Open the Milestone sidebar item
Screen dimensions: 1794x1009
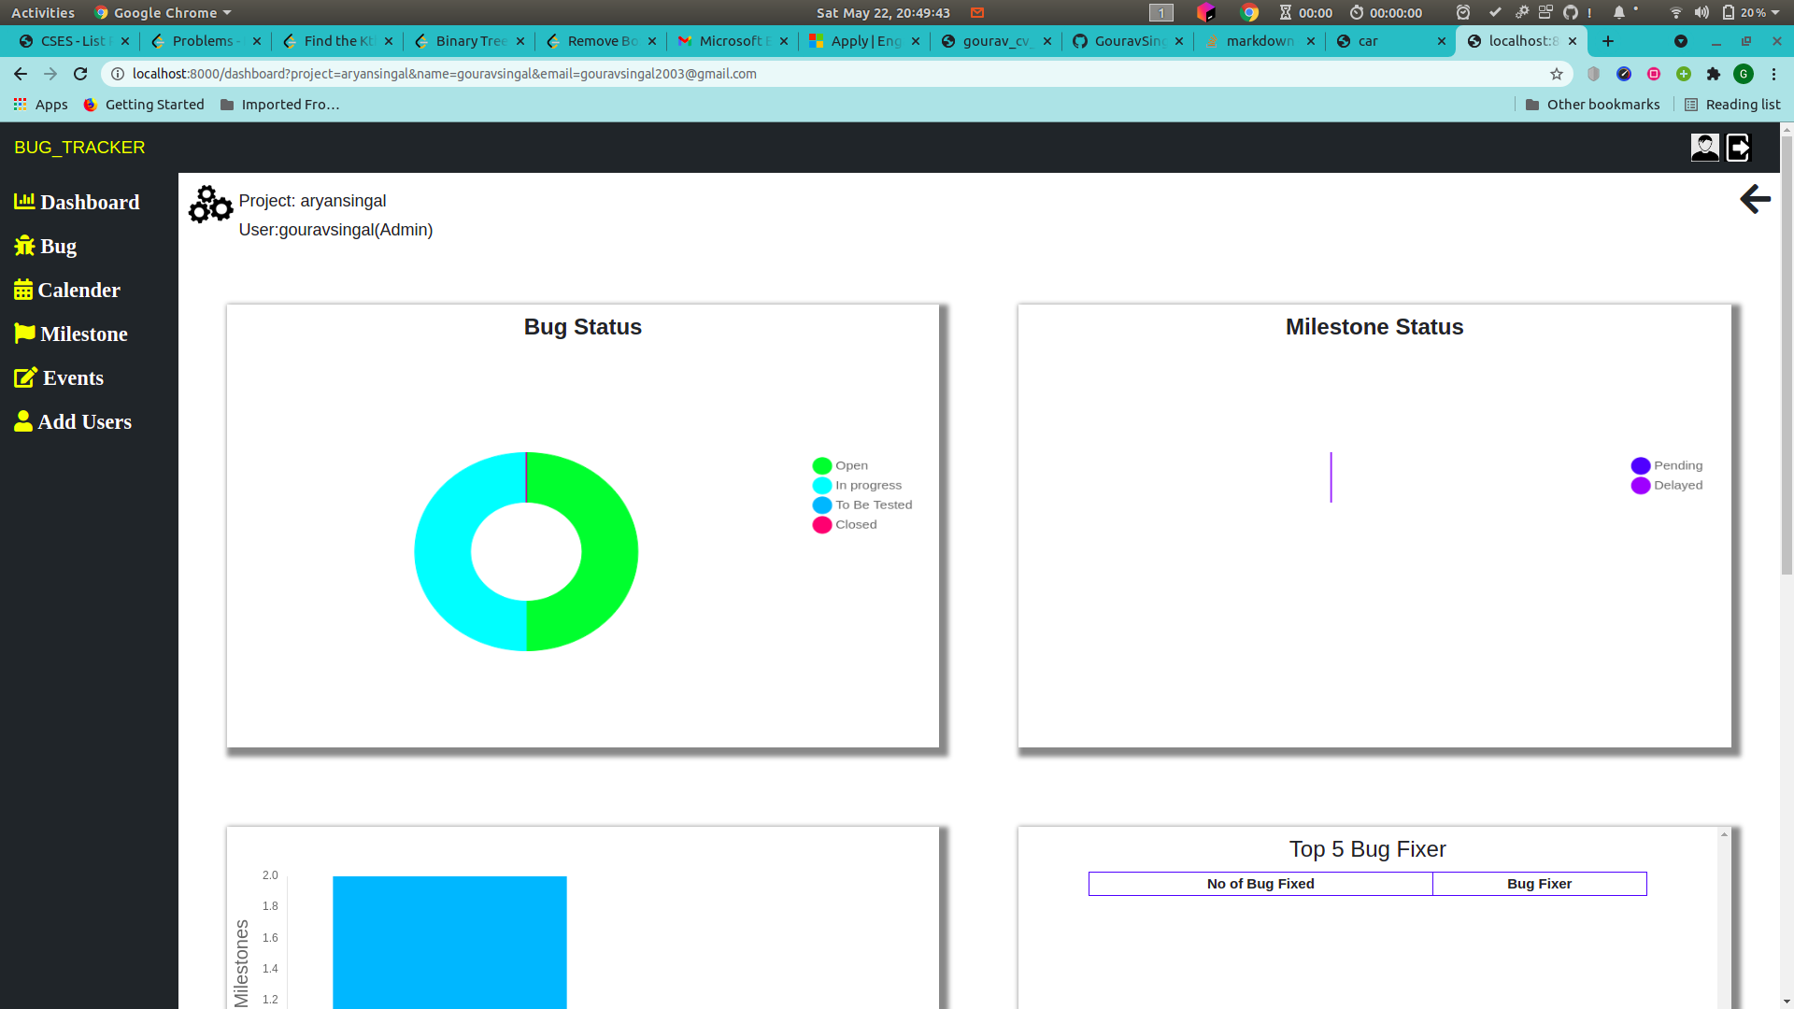[71, 334]
